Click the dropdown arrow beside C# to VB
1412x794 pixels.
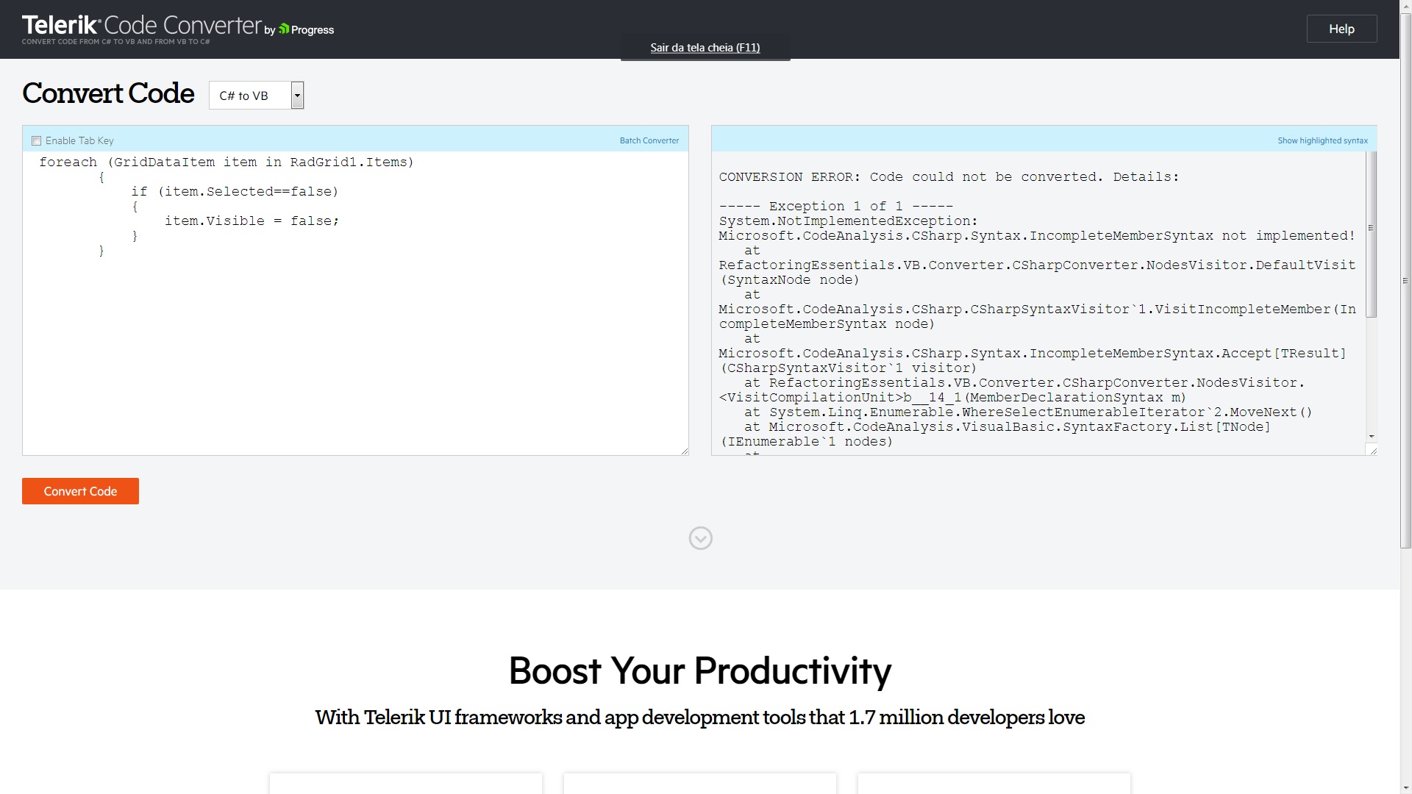[297, 96]
